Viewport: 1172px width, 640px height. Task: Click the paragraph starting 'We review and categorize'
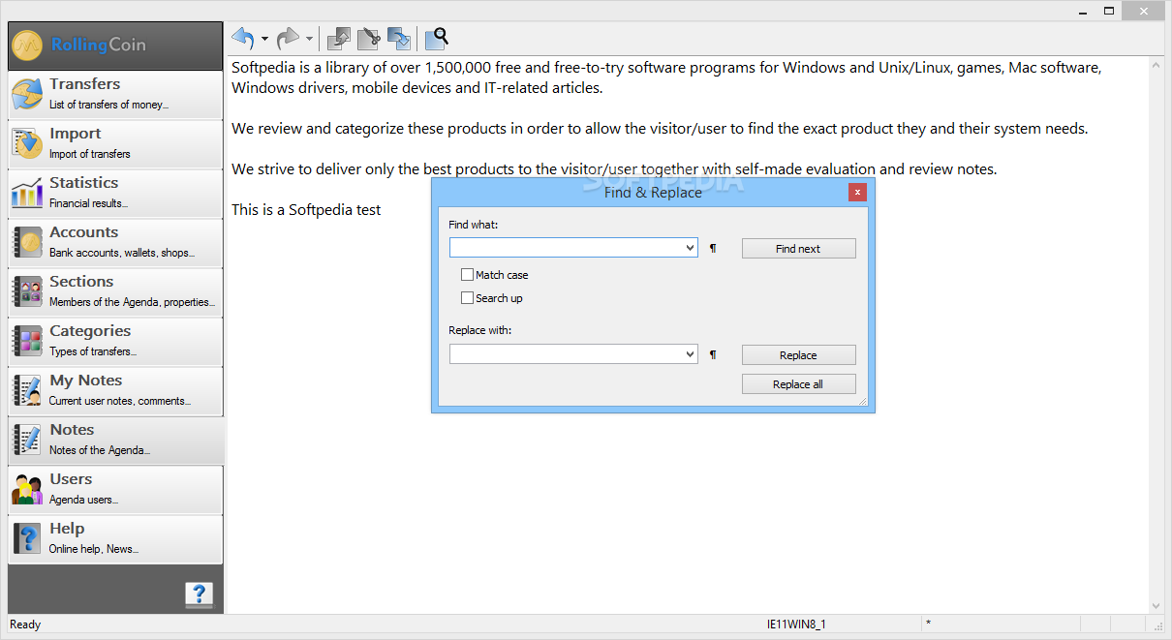coord(660,128)
